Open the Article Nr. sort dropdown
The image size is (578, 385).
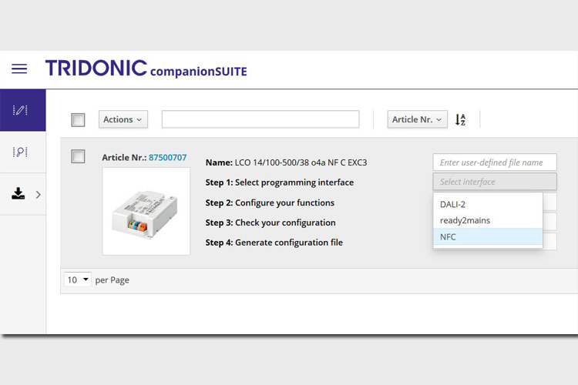click(x=417, y=119)
